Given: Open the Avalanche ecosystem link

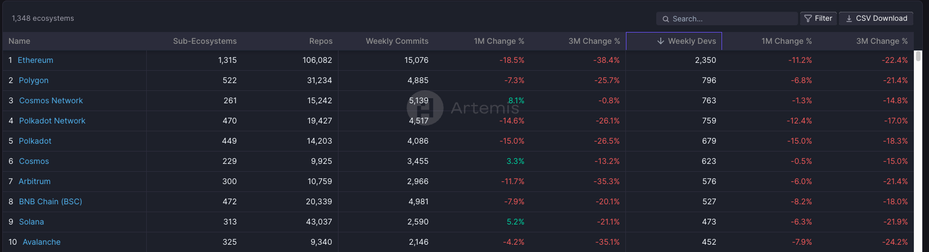Looking at the screenshot, I should tap(42, 242).
